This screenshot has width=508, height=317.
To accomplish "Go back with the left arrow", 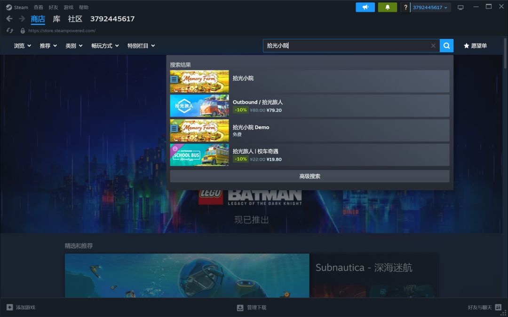I will point(9,19).
